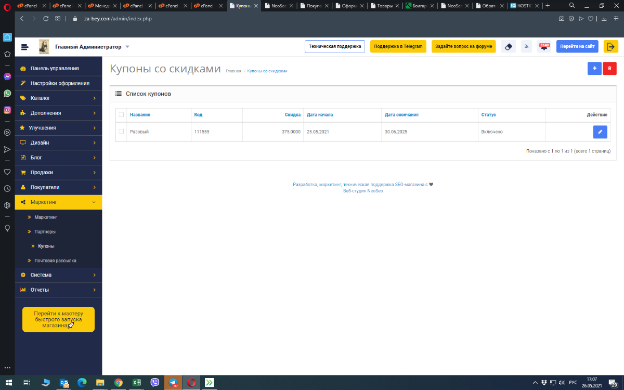This screenshot has width=624, height=390.
Task: Expand the Дизайн sidebar section
Action: 58,142
